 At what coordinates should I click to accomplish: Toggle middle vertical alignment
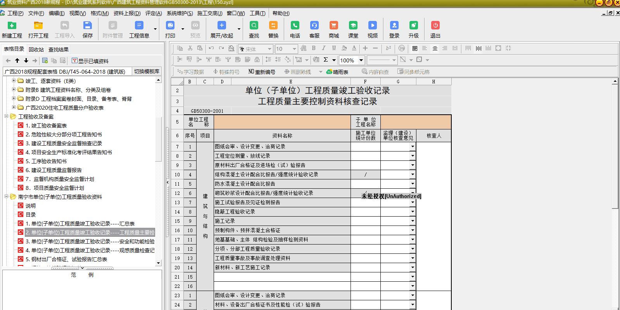pyautogui.click(x=478, y=48)
